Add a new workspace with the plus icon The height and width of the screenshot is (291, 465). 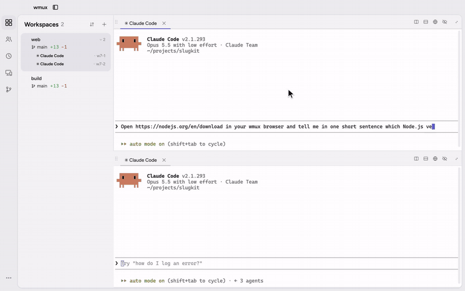tap(104, 24)
